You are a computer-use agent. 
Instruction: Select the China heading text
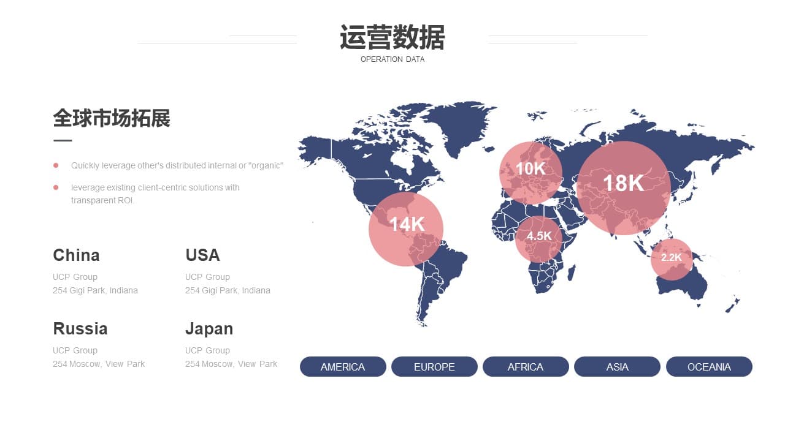(x=76, y=255)
